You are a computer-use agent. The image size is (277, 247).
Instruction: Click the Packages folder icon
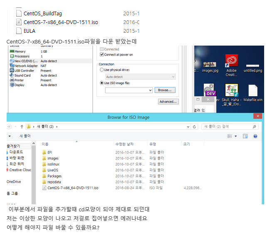click(x=44, y=176)
